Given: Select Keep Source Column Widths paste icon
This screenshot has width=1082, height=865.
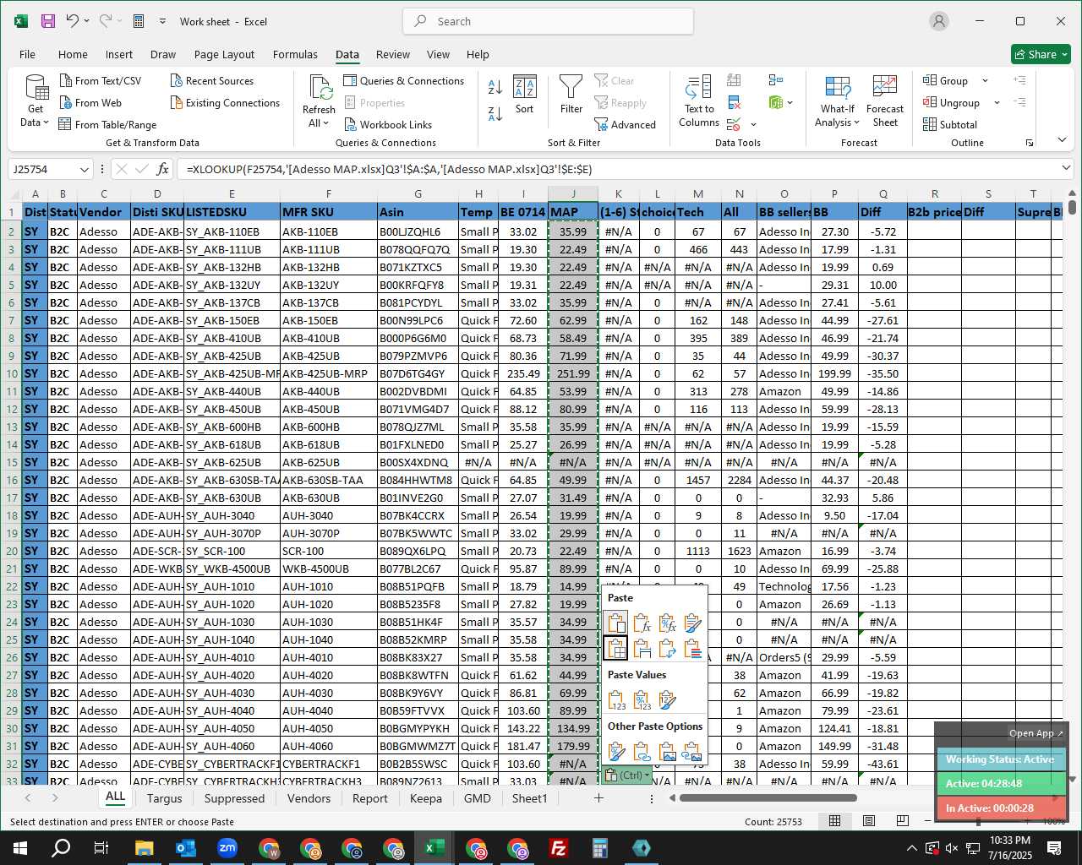Looking at the screenshot, I should point(642,649).
